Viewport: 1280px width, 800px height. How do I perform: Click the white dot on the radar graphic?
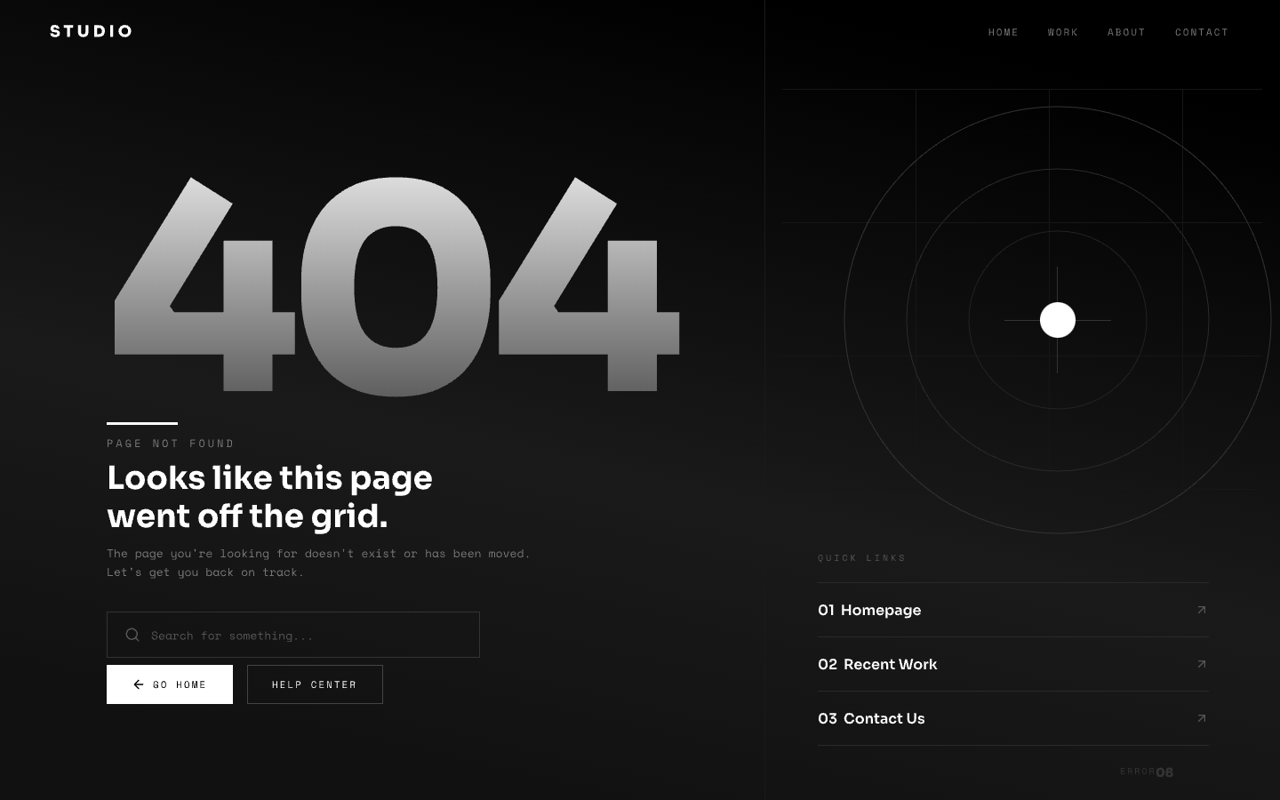[1057, 319]
